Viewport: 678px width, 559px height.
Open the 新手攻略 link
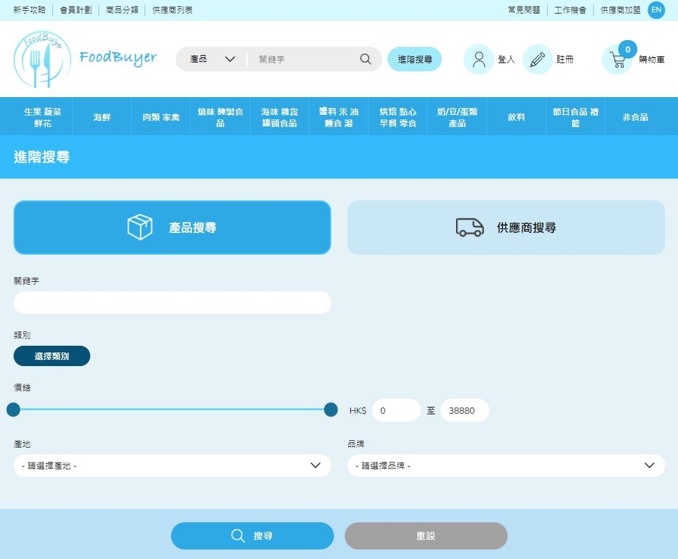[29, 10]
